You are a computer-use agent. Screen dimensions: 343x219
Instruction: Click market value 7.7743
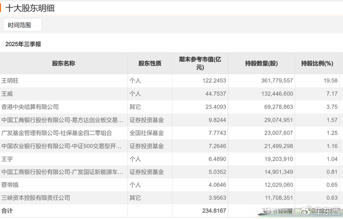coord(217,133)
